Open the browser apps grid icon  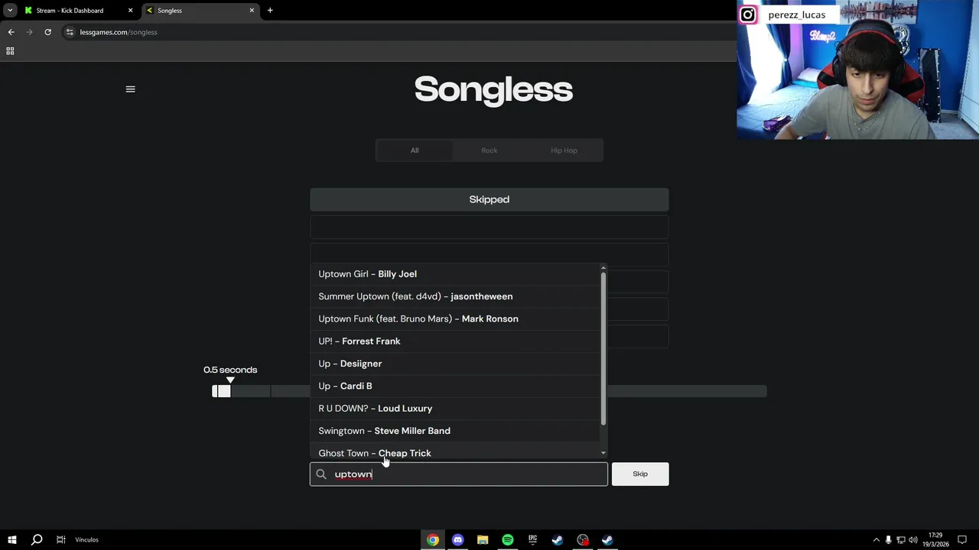[10, 51]
